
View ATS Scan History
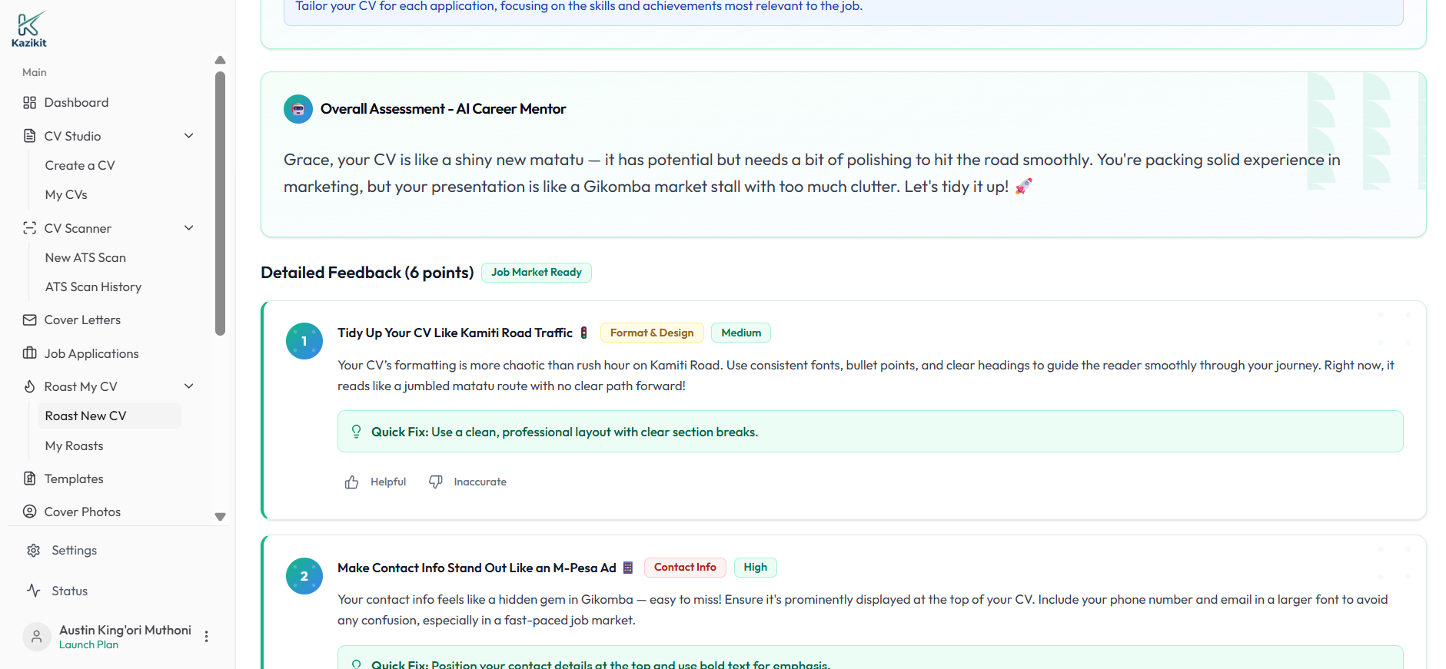click(x=93, y=287)
